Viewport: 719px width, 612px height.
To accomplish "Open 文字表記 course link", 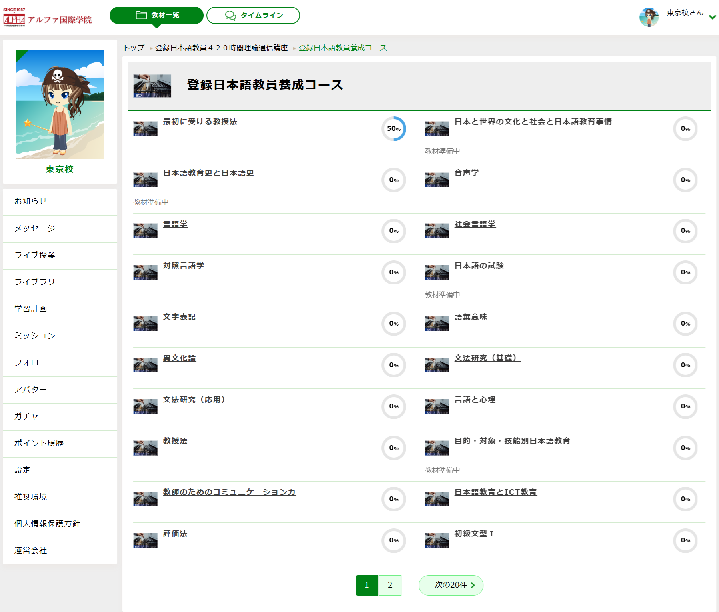I will coord(179,317).
